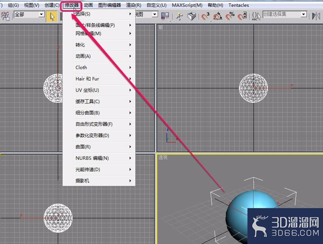
Task: Select the wireframe sphere in top-left viewport
Action: pos(53,88)
